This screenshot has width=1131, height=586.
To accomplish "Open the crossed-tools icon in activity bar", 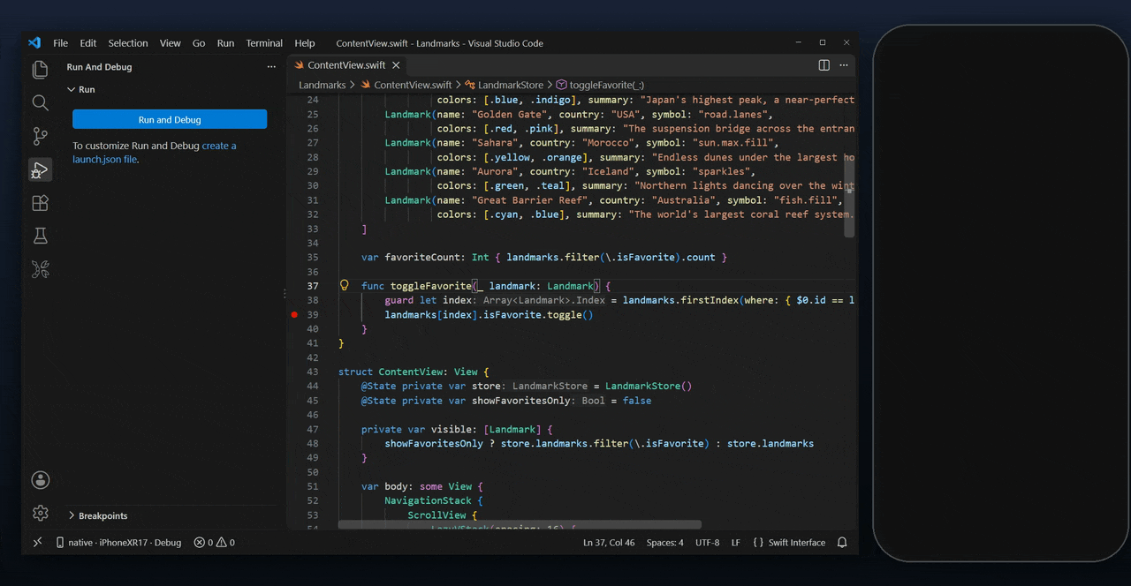I will (x=40, y=269).
